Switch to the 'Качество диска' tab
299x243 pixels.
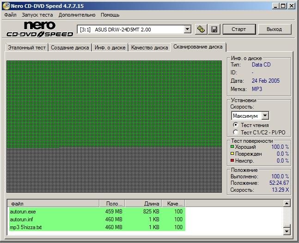[149, 48]
